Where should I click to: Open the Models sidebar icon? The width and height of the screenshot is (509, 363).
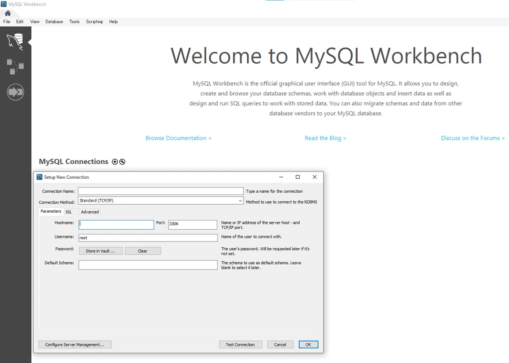pos(15,67)
